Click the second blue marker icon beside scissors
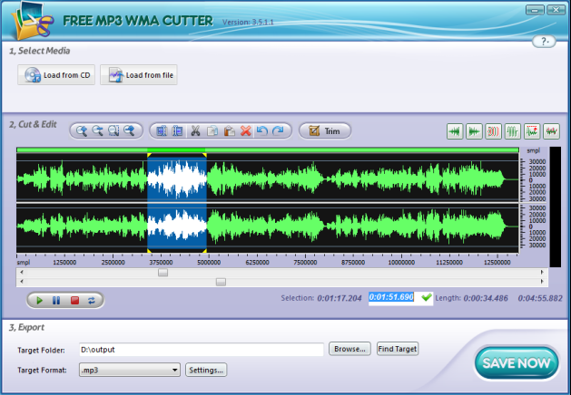Image resolution: width=571 pixels, height=395 pixels. tap(177, 130)
